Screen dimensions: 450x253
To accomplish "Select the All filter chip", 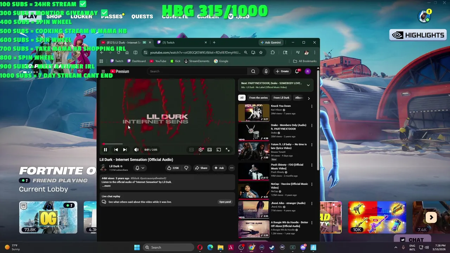I will [x=242, y=98].
